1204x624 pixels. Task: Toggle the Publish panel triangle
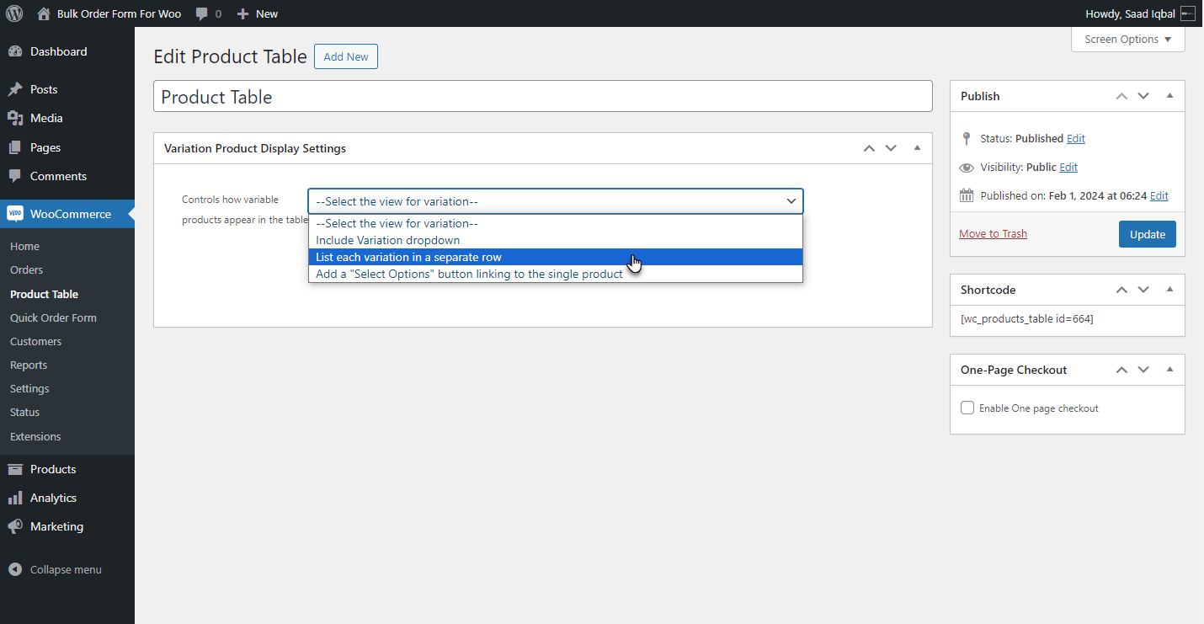[1169, 96]
